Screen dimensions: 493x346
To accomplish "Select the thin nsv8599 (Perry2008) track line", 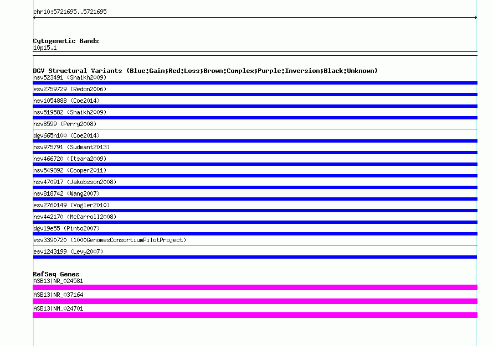I will pyautogui.click(x=255, y=129).
